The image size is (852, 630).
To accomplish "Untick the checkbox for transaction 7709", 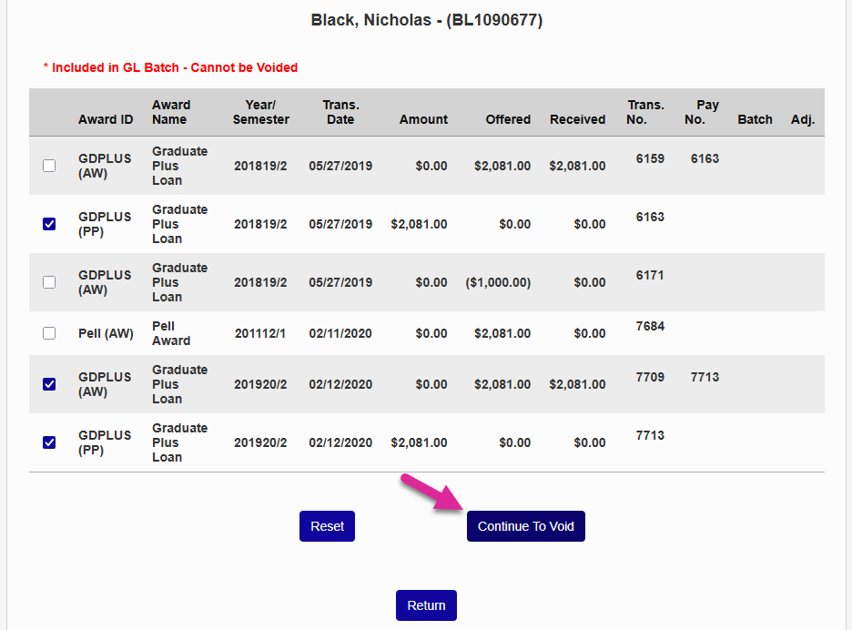I will [x=49, y=384].
